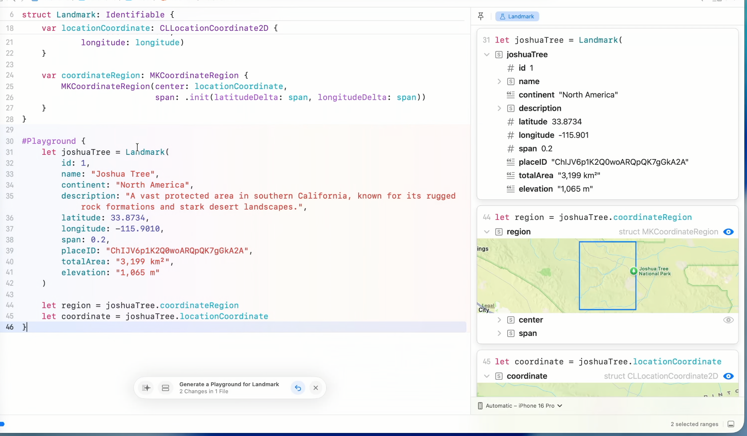Expand the span row under region
This screenshot has height=436, width=747.
pos(499,333)
